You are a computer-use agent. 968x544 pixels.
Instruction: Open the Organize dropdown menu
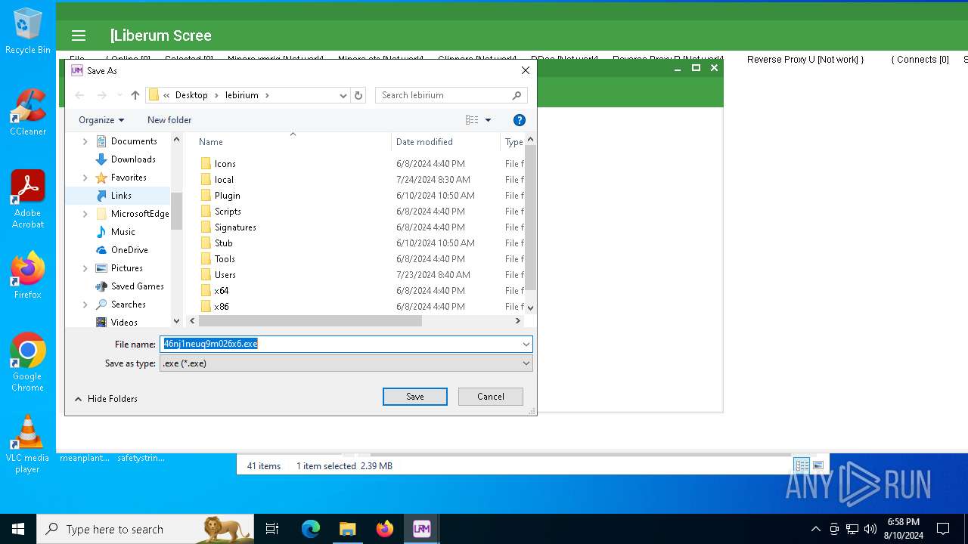[x=101, y=120]
